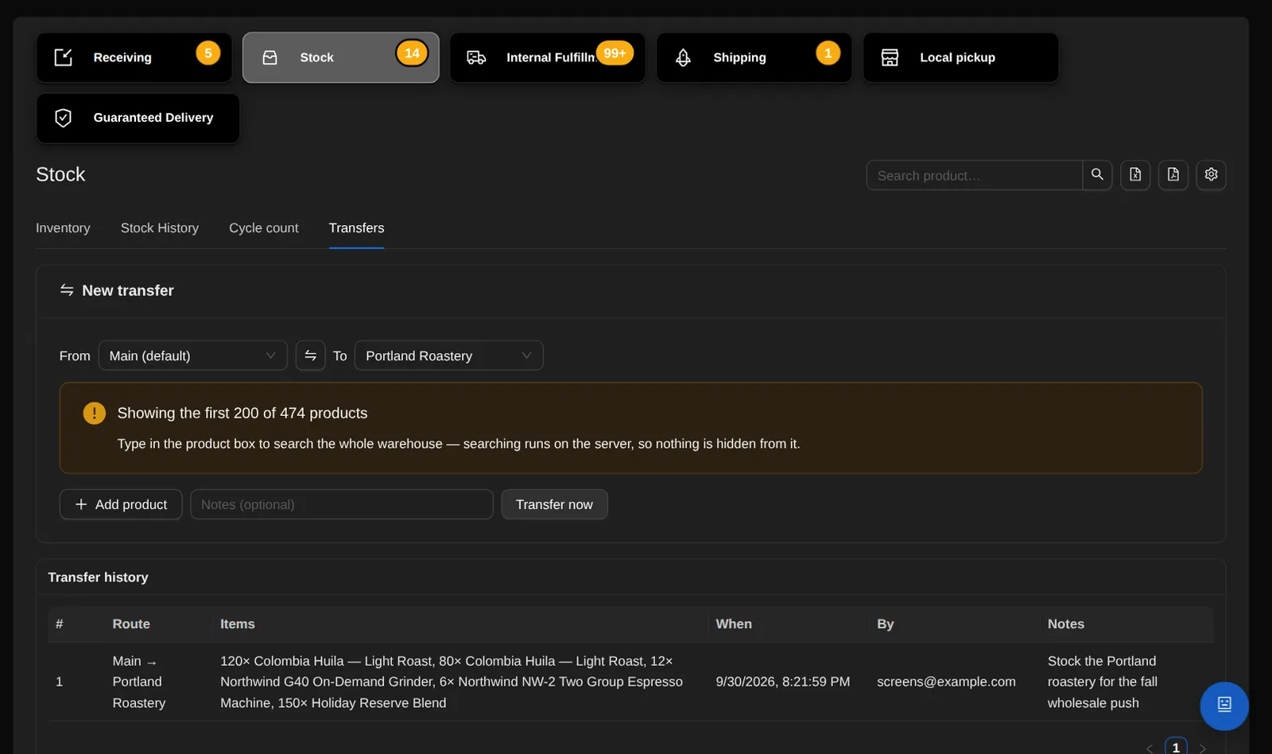
Task: Focus the Notes (optional) field
Action: click(342, 504)
